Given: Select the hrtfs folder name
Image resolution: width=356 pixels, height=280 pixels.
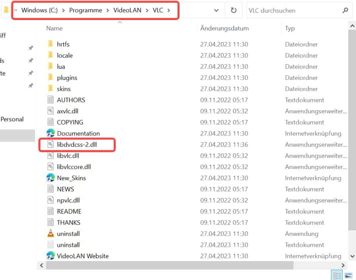Looking at the screenshot, I should (63, 44).
